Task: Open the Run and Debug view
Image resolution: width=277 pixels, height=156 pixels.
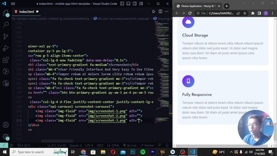Action: (x=6, y=48)
